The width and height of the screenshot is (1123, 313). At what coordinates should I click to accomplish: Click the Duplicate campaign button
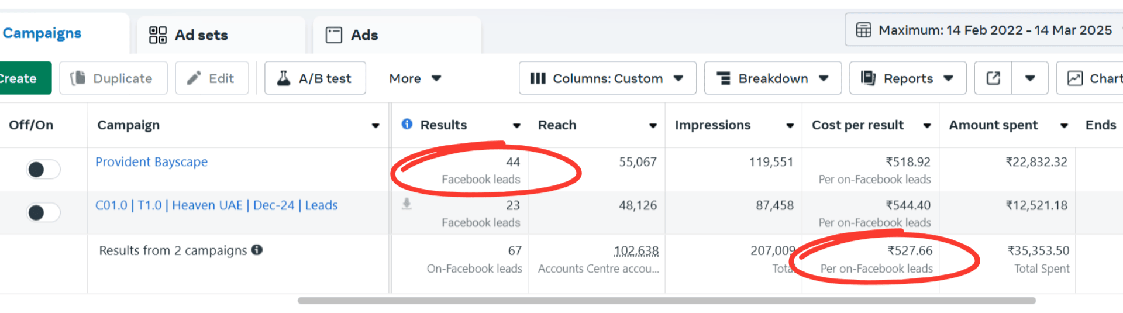point(113,78)
